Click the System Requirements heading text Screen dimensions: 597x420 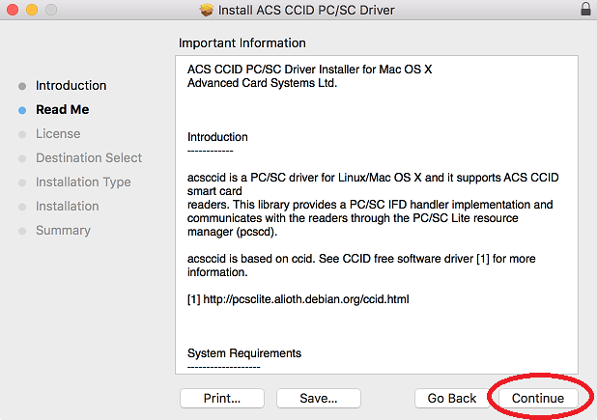pyautogui.click(x=244, y=353)
